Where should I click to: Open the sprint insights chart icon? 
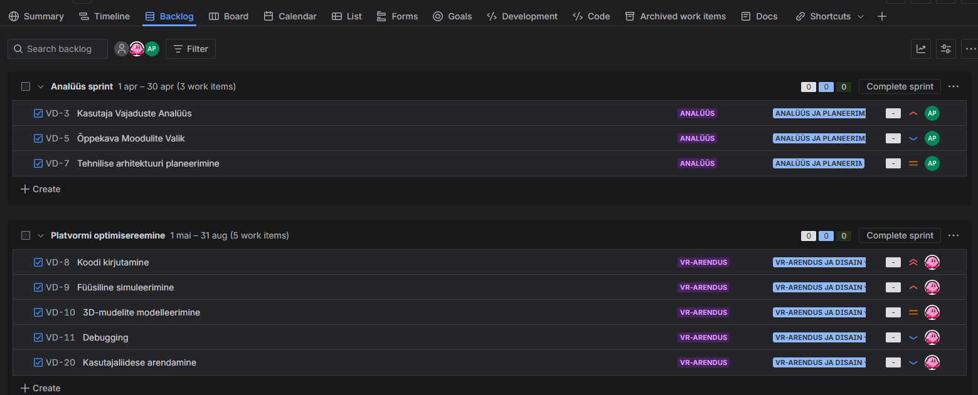pyautogui.click(x=921, y=49)
